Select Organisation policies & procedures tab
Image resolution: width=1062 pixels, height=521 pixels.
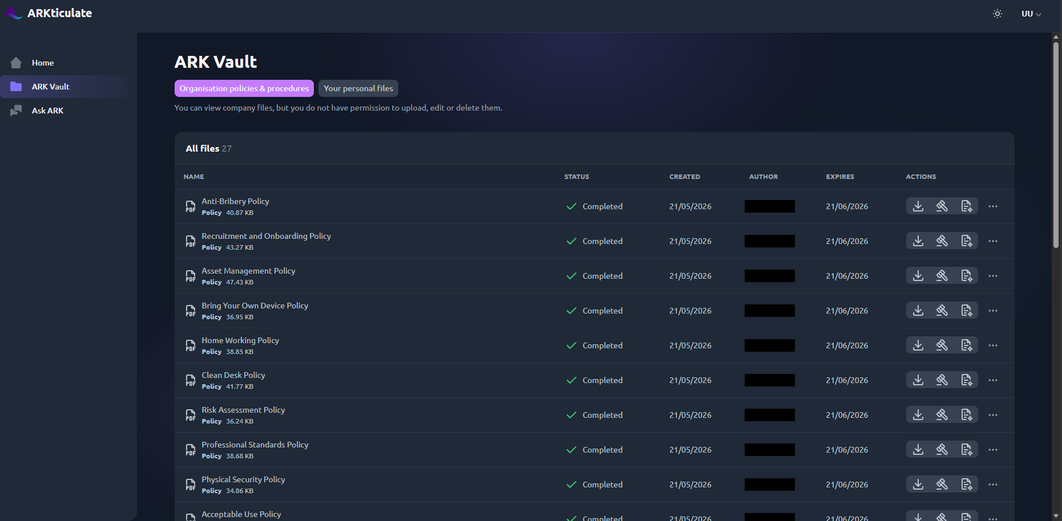pyautogui.click(x=244, y=88)
